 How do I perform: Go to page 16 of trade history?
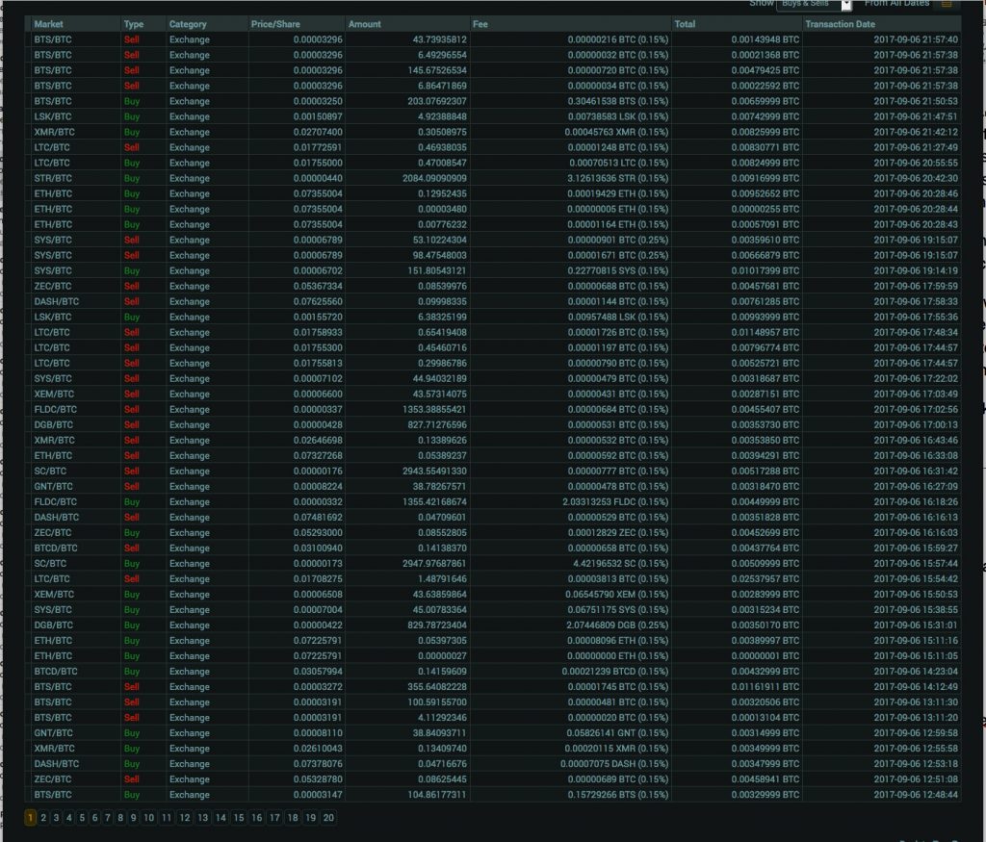pyautogui.click(x=256, y=818)
